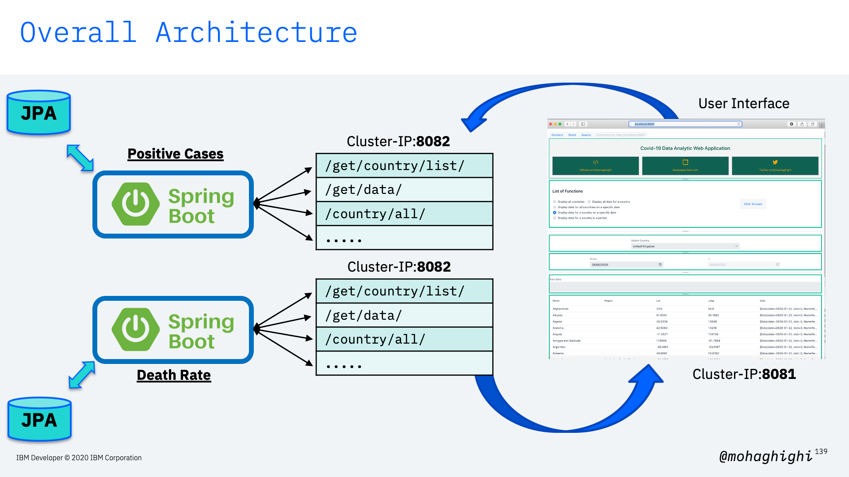Open the Github.com/mohaghighi tile
This screenshot has width=849, height=477.
pyautogui.click(x=596, y=166)
